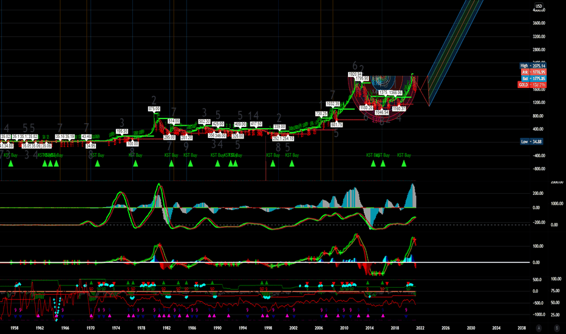Click the 2030 year on time axis
The width and height of the screenshot is (566, 334).
click(471, 328)
